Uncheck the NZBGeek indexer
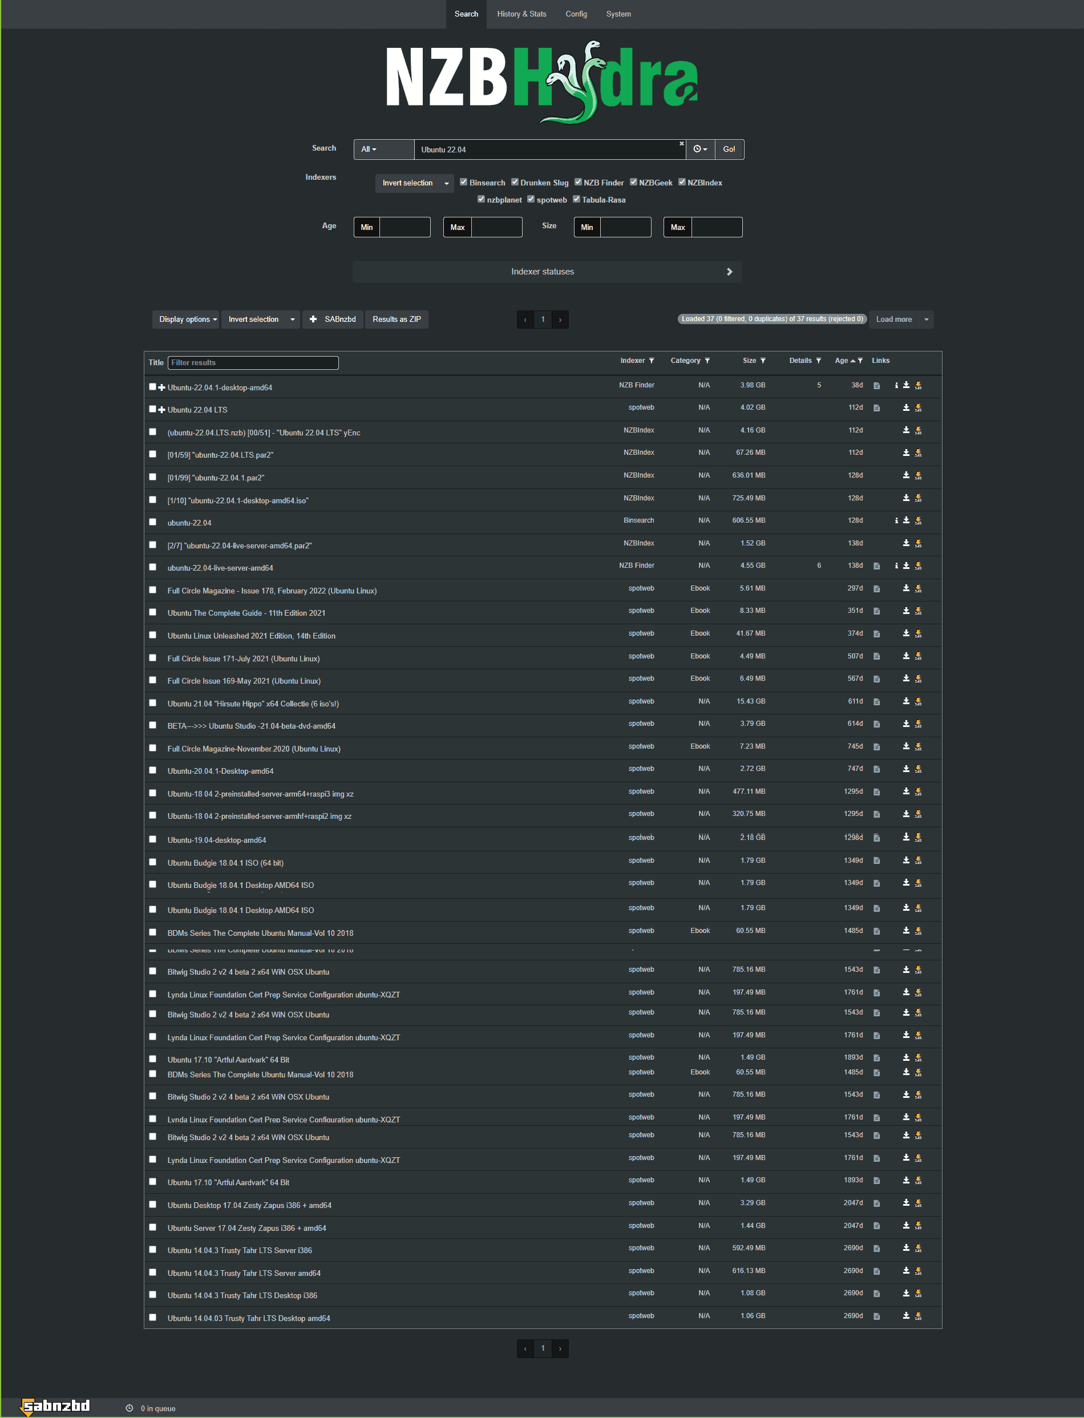The height and width of the screenshot is (1418, 1084). click(634, 182)
